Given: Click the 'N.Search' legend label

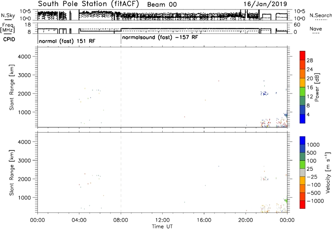Looking at the screenshot, I should [320, 15].
